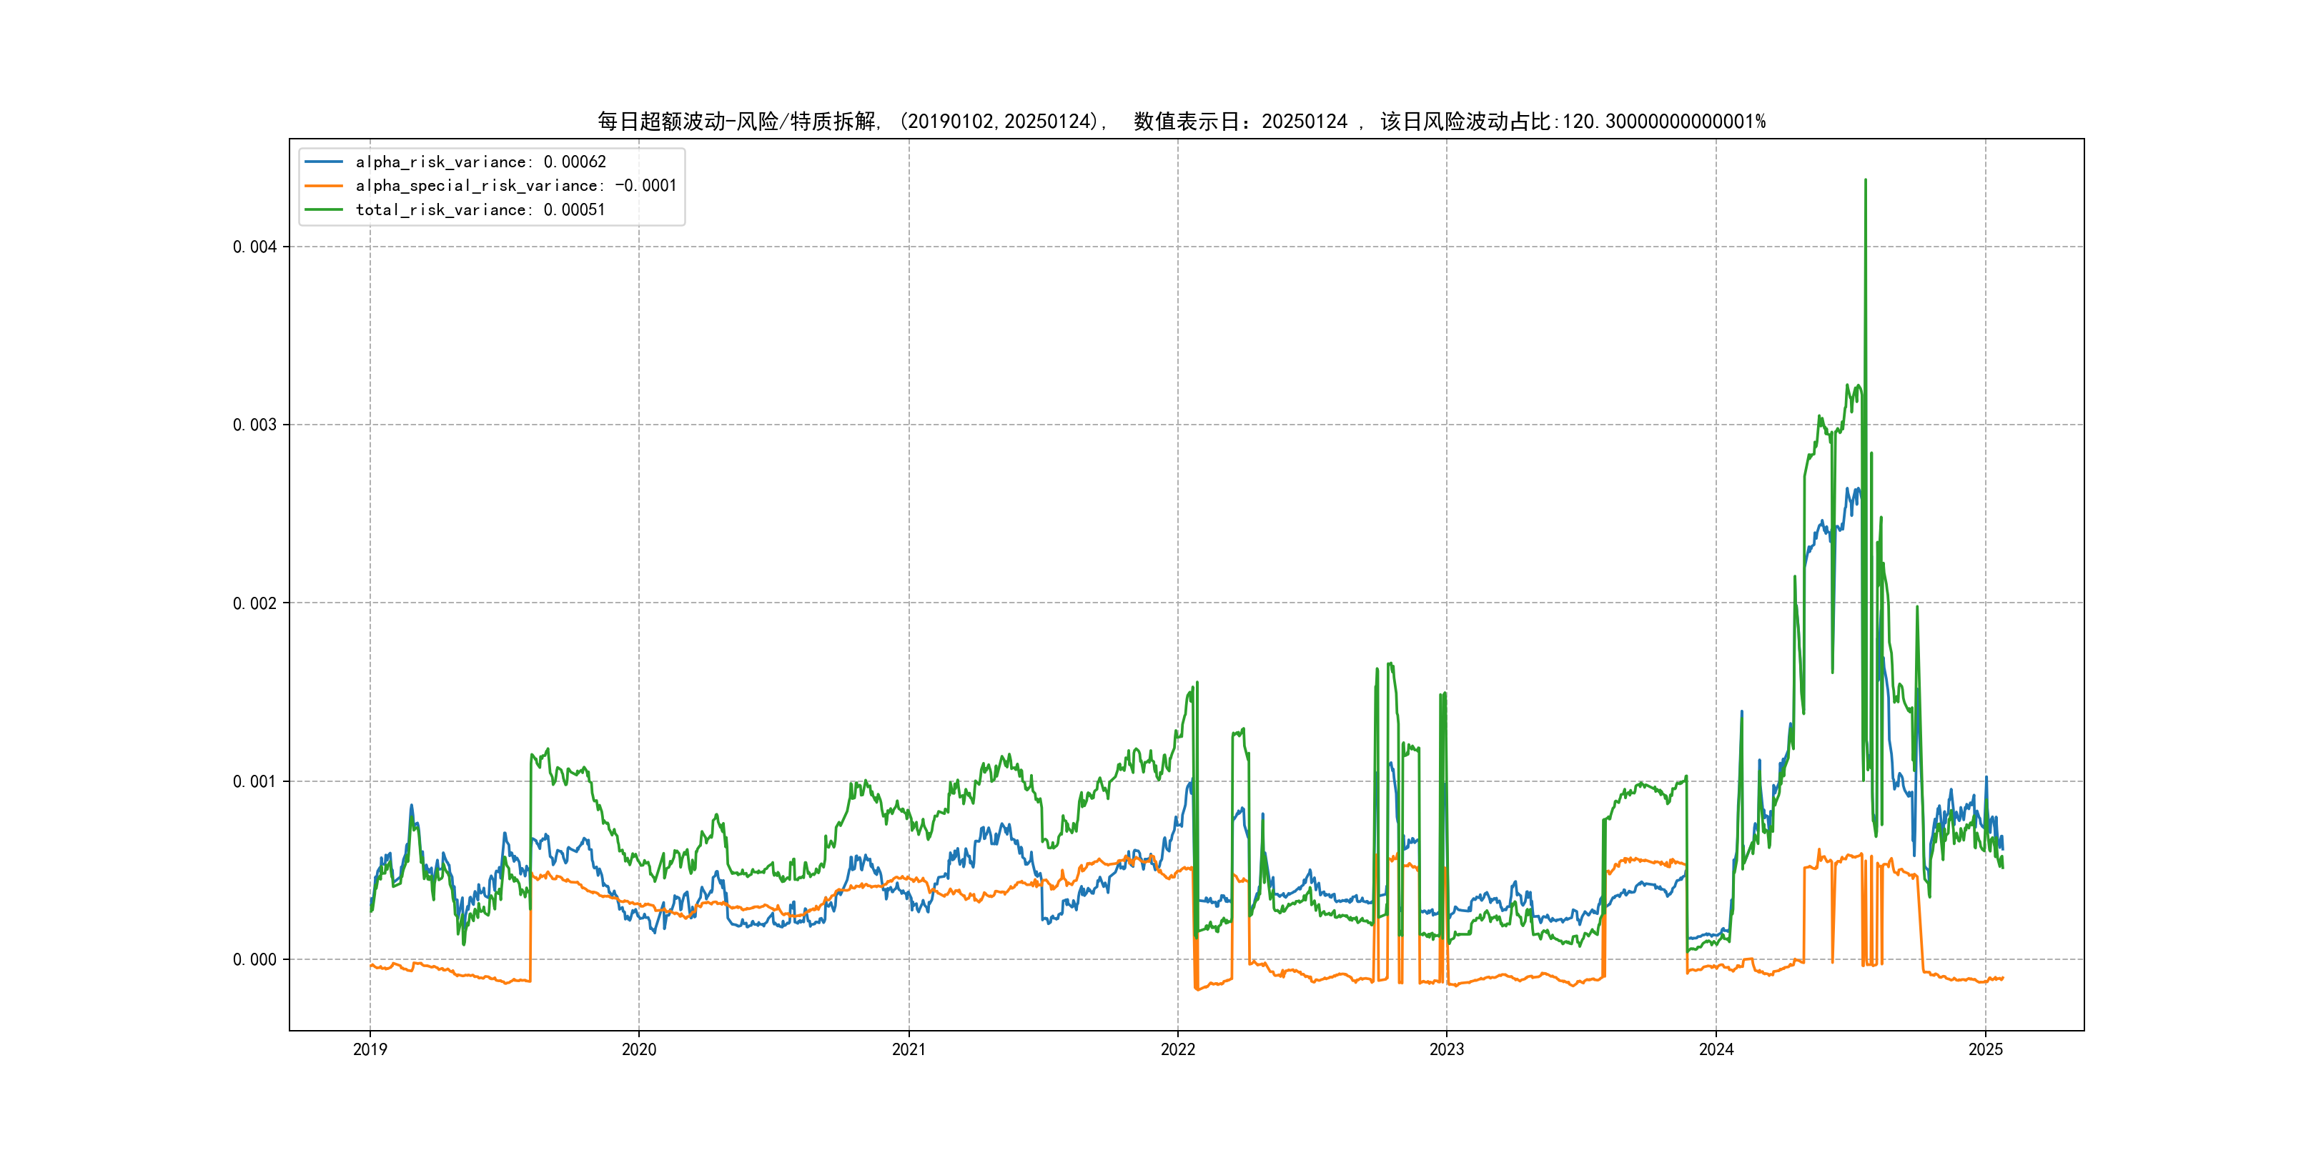Click the 2024 x-axis tick label

pos(1716,1049)
